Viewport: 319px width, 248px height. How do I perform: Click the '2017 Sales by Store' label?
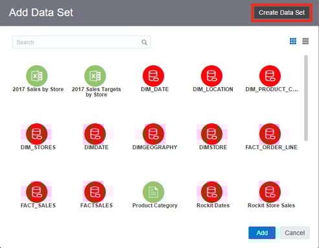[x=38, y=89]
